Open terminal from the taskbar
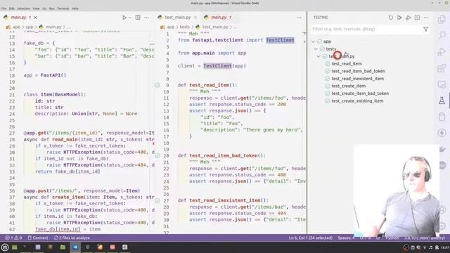The height and width of the screenshot is (253, 450). coord(25,247)
